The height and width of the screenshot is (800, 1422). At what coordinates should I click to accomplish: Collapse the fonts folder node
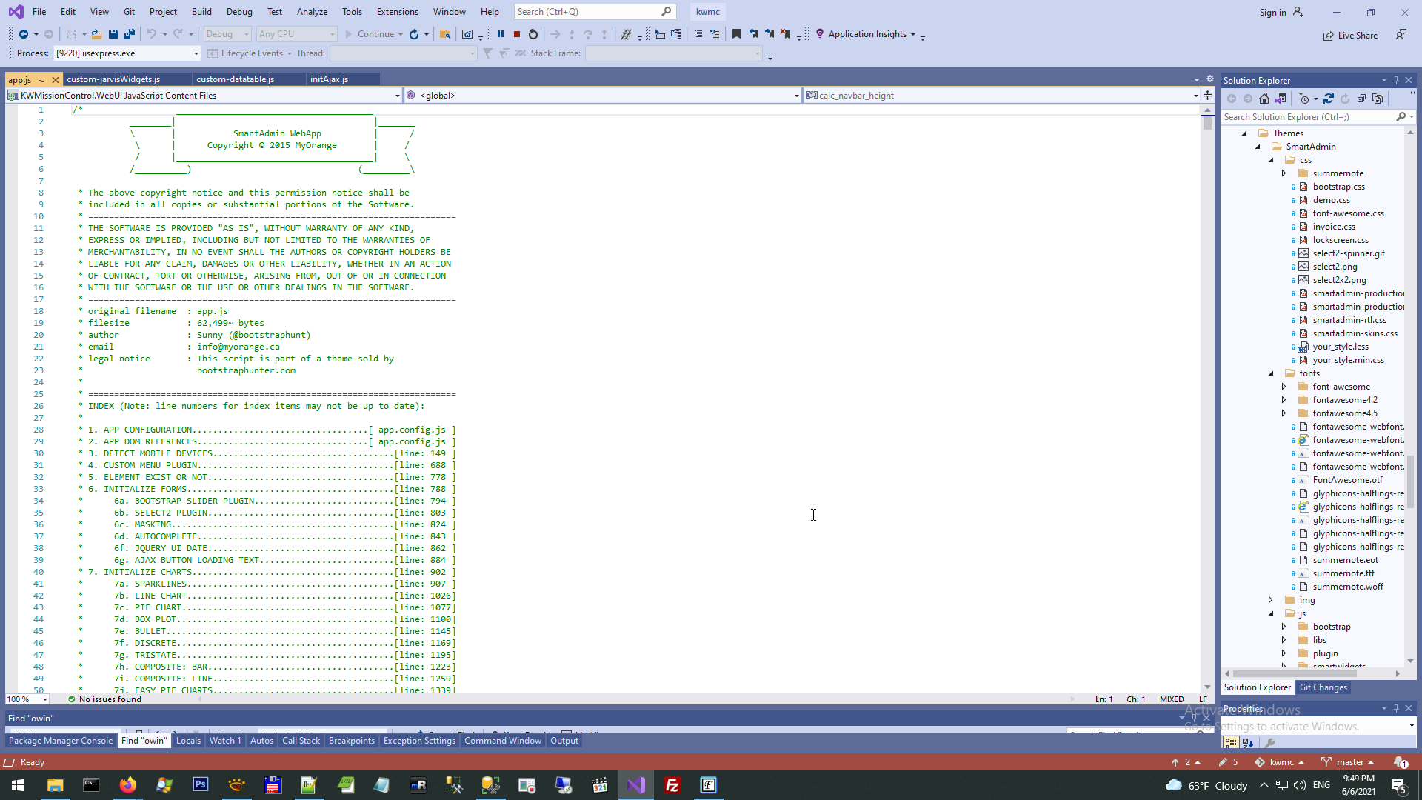coord(1271,373)
